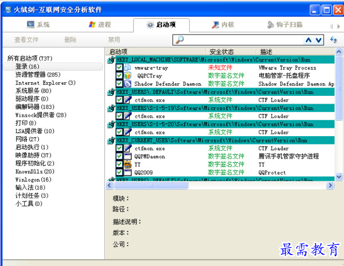Image resolution: width=344 pixels, height=266 pixels.
Task: Select the 启动项 tab
Action: (162, 25)
